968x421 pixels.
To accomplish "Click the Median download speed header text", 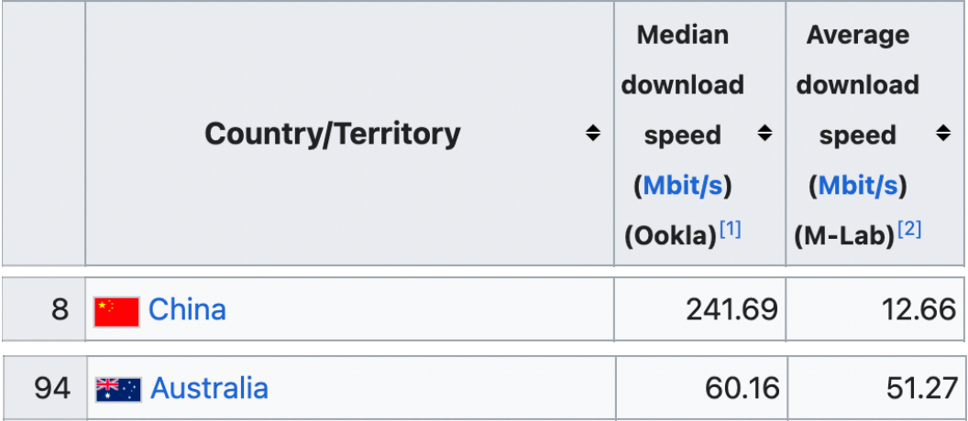I will 683,85.
